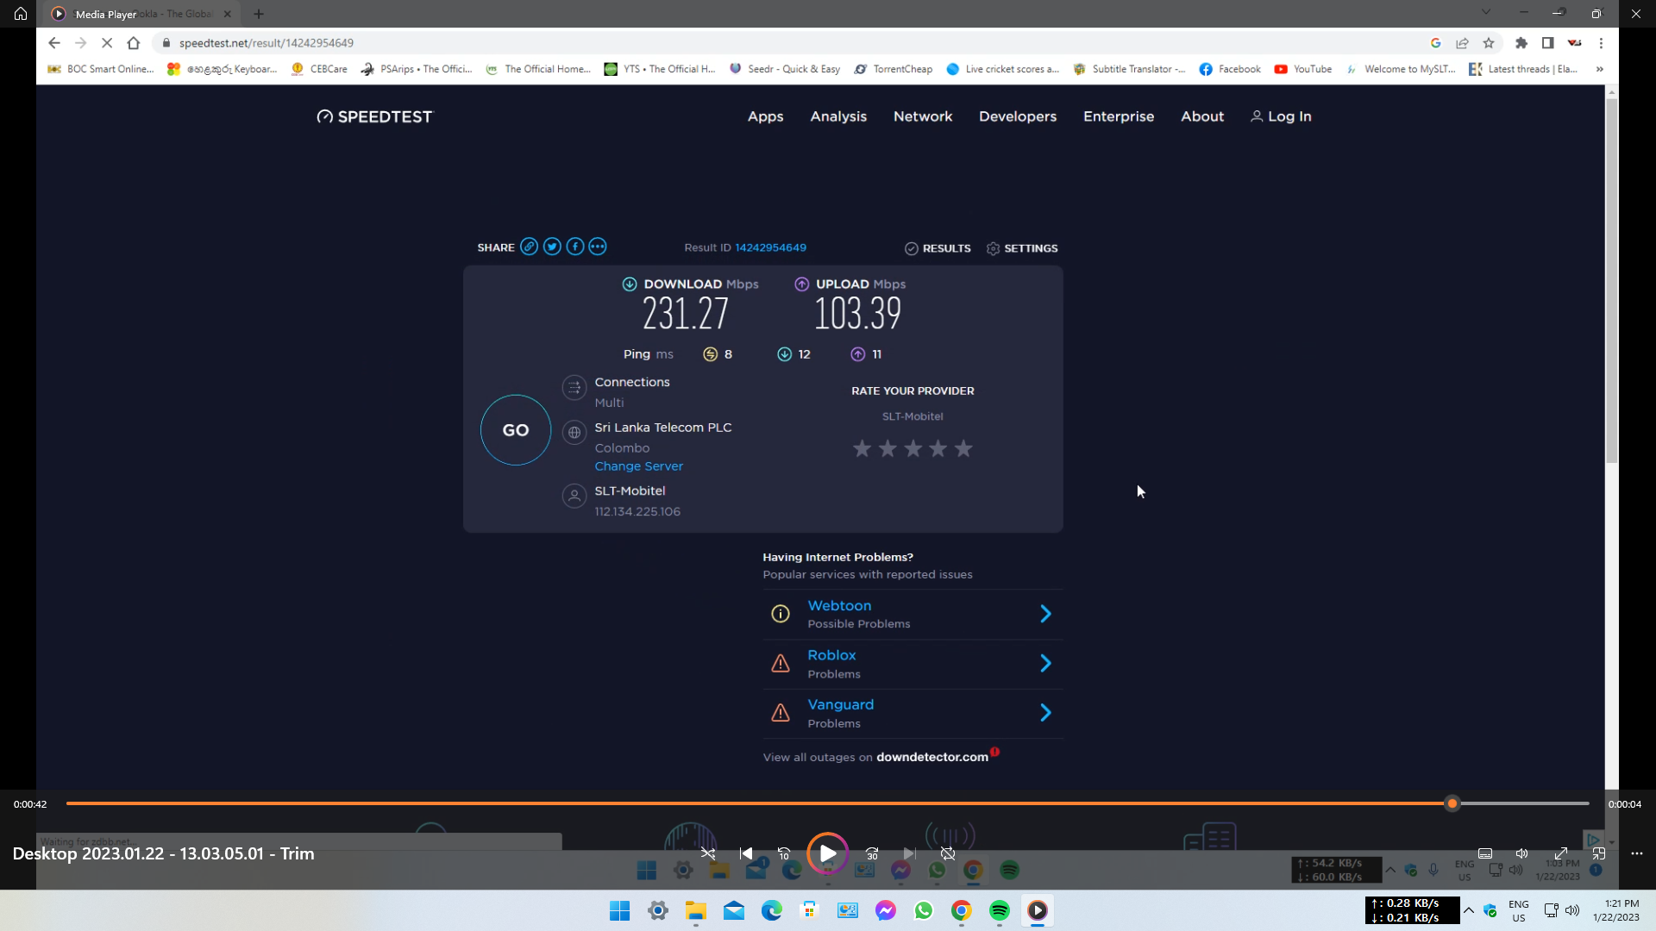Skip forward 30 seconds

tap(872, 853)
